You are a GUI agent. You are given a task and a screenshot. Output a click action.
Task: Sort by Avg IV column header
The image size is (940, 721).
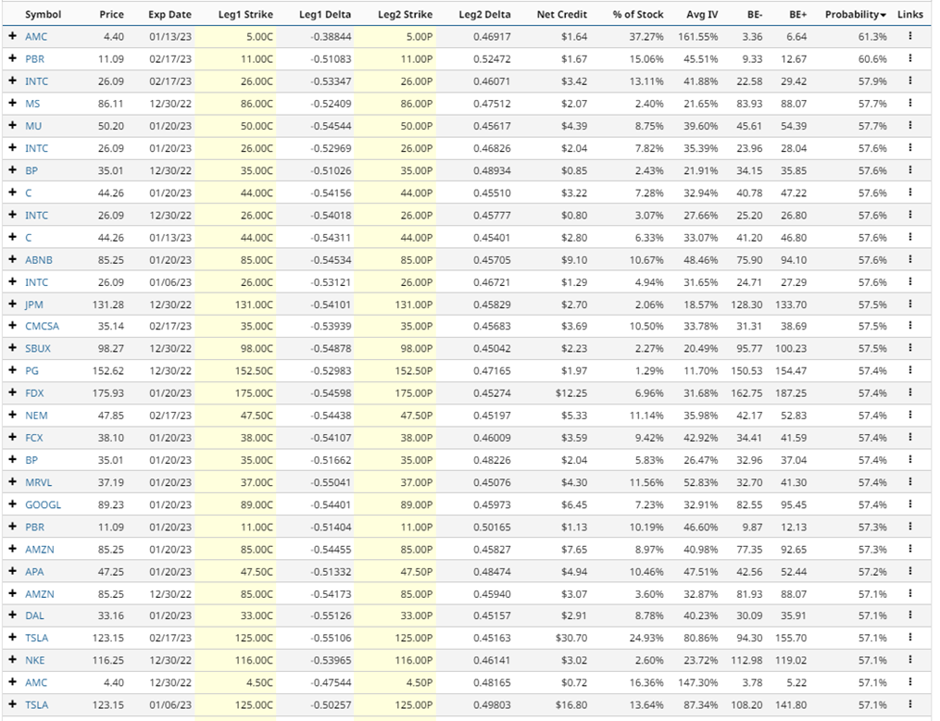point(702,15)
